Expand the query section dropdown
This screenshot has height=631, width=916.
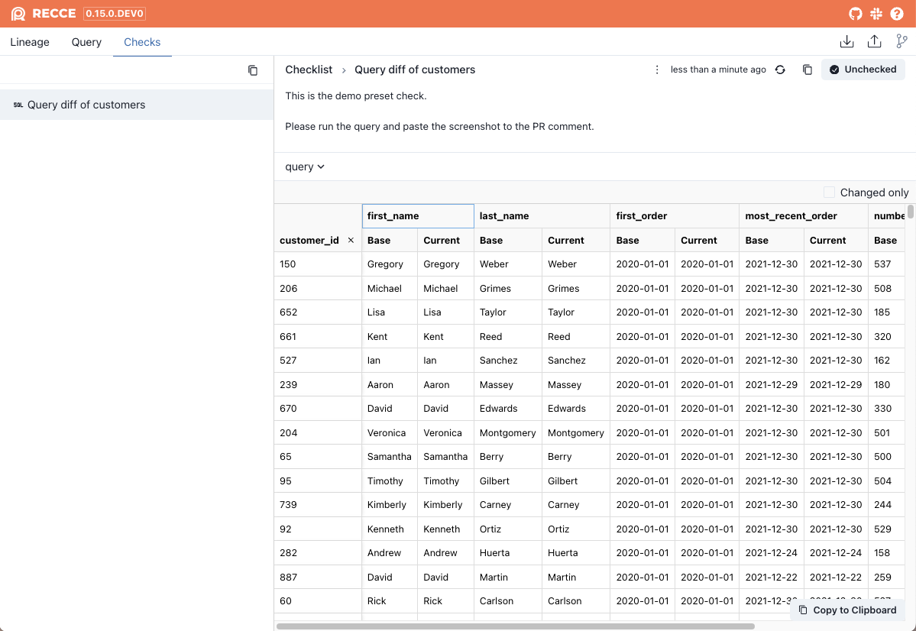pyautogui.click(x=305, y=167)
